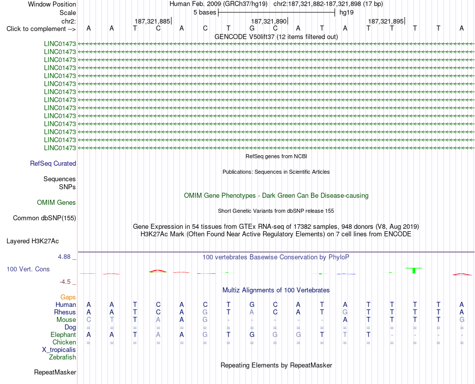Click the 187,321,890 ruler position marker
This screenshot has width=475, height=384.
pyautogui.click(x=269, y=21)
